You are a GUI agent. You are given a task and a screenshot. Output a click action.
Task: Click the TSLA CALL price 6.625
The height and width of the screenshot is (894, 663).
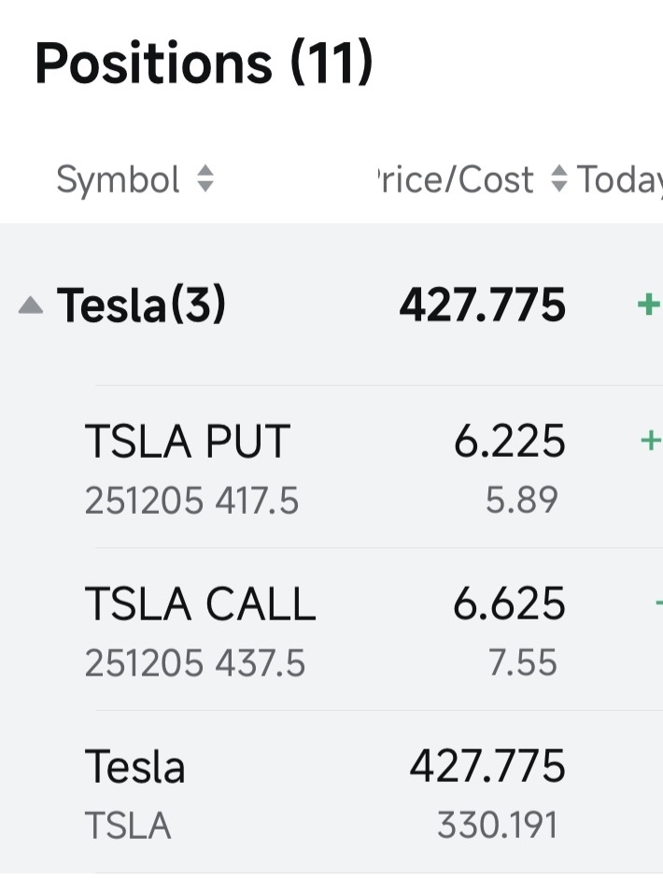coord(509,603)
